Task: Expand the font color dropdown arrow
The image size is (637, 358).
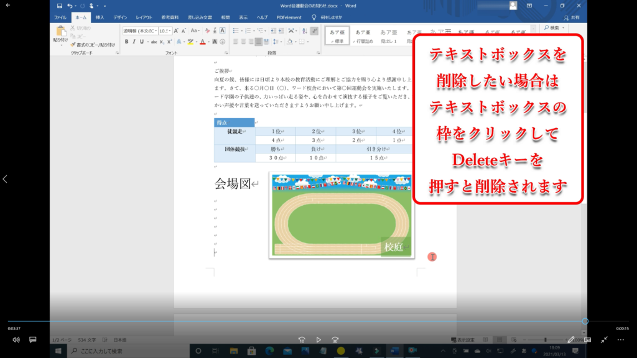Action: 210,42
